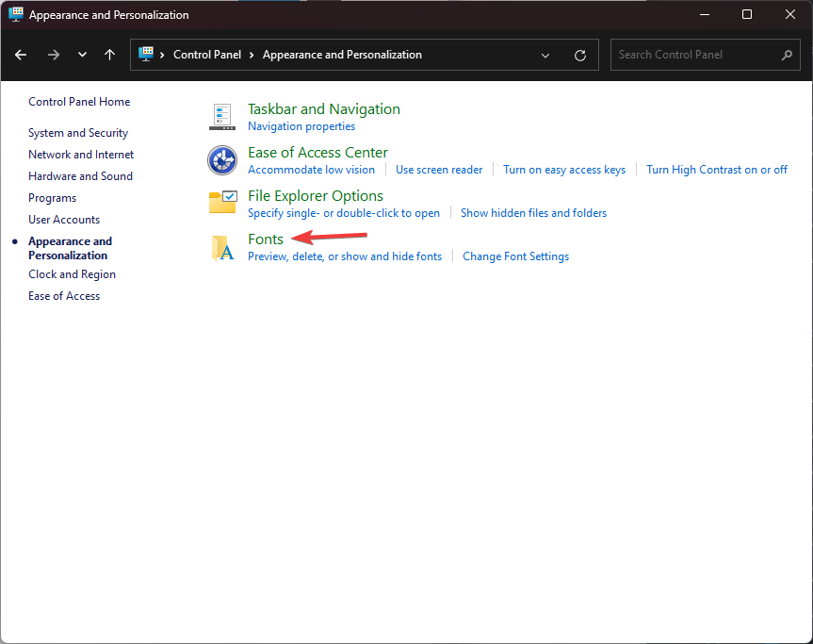The height and width of the screenshot is (644, 813).
Task: Expand the chevron after the computer icon
Action: point(162,55)
